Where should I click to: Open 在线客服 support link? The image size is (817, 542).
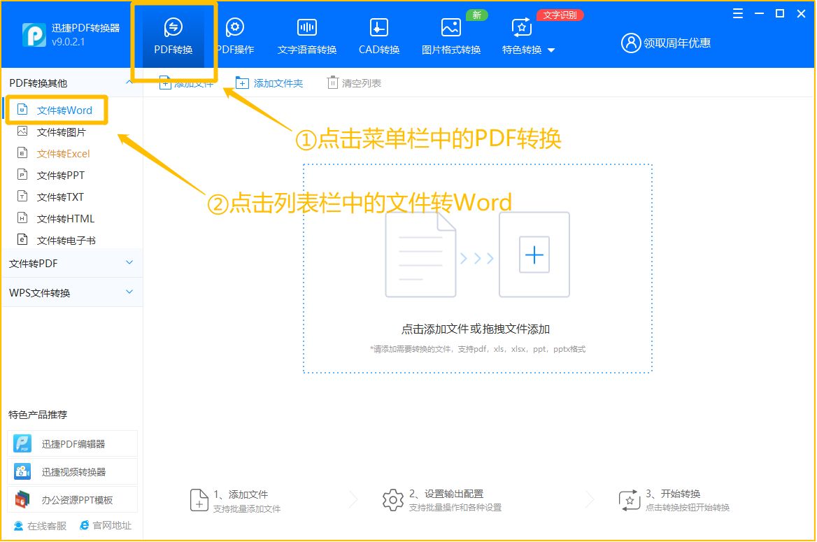coord(41,526)
